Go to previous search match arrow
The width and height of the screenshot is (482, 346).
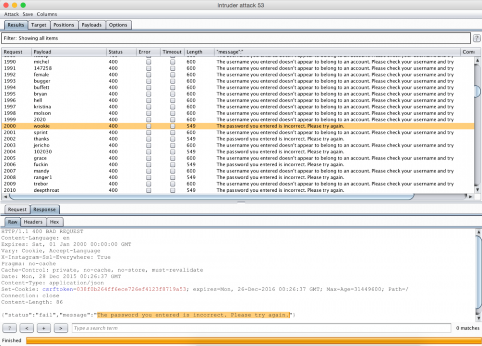coord(27,328)
